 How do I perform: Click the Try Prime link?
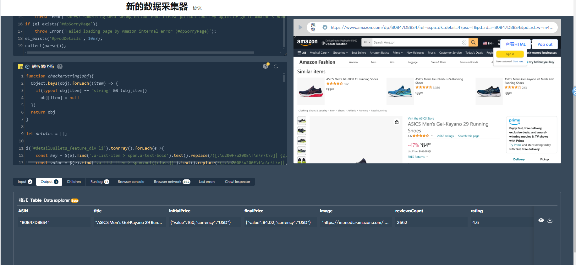click(x=515, y=145)
